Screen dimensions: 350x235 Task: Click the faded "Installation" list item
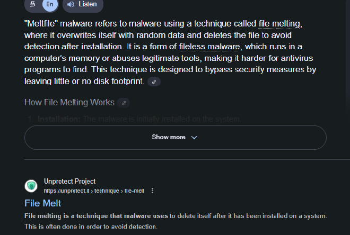pyautogui.click(x=58, y=119)
